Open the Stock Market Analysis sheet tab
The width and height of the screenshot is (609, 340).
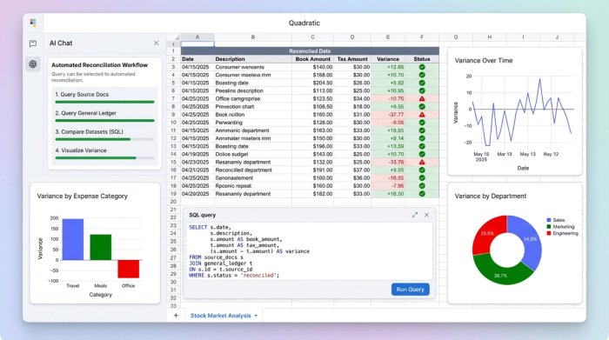coord(221,316)
